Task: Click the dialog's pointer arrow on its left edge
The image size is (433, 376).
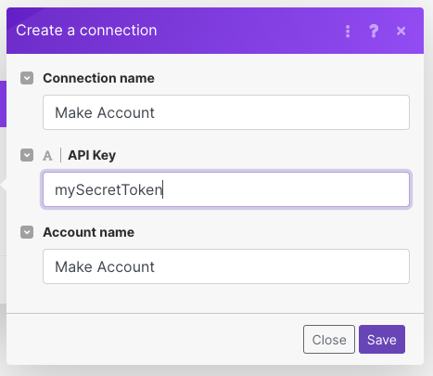Action: (x=4, y=185)
